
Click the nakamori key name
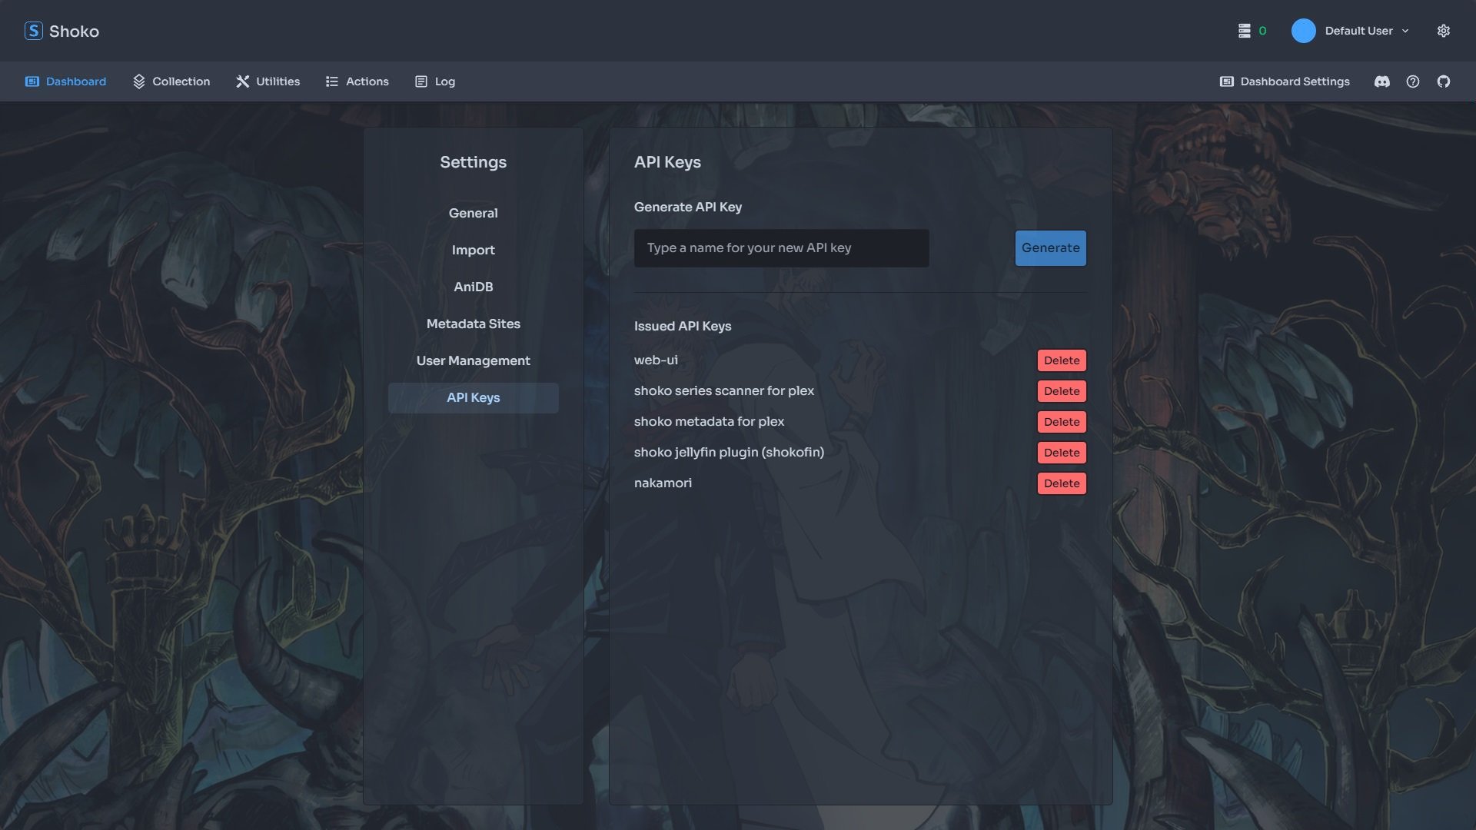pyautogui.click(x=663, y=483)
